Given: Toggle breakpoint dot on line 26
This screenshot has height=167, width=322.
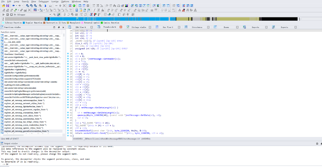Looking at the screenshot, I should (x=68, y=72).
